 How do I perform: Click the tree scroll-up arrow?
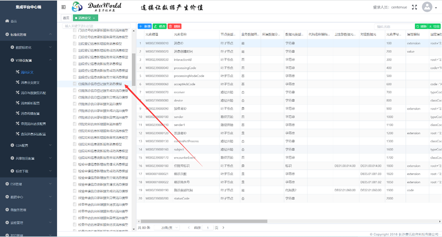(134, 31)
